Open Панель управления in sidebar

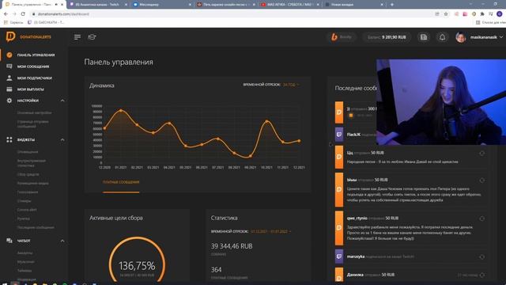point(36,55)
